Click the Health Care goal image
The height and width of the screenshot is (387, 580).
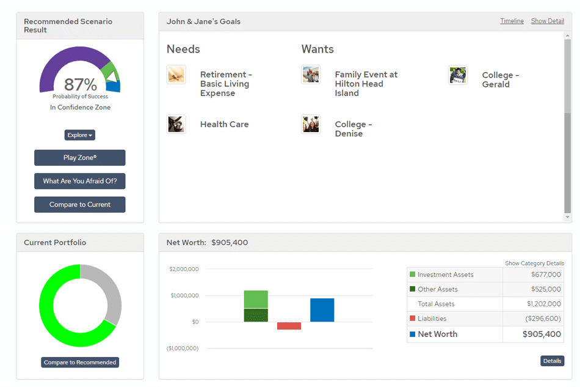[x=176, y=124]
